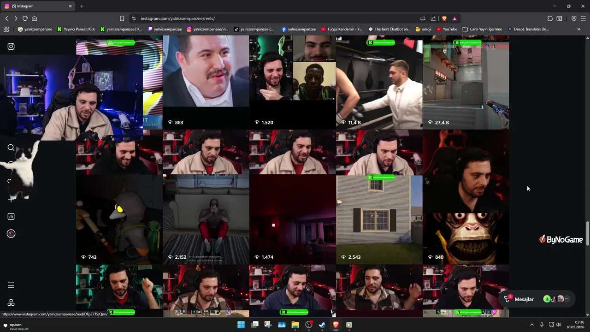Open the picture-in-picture icon in address bar
Screen dimensions: 590x332
tap(423, 18)
